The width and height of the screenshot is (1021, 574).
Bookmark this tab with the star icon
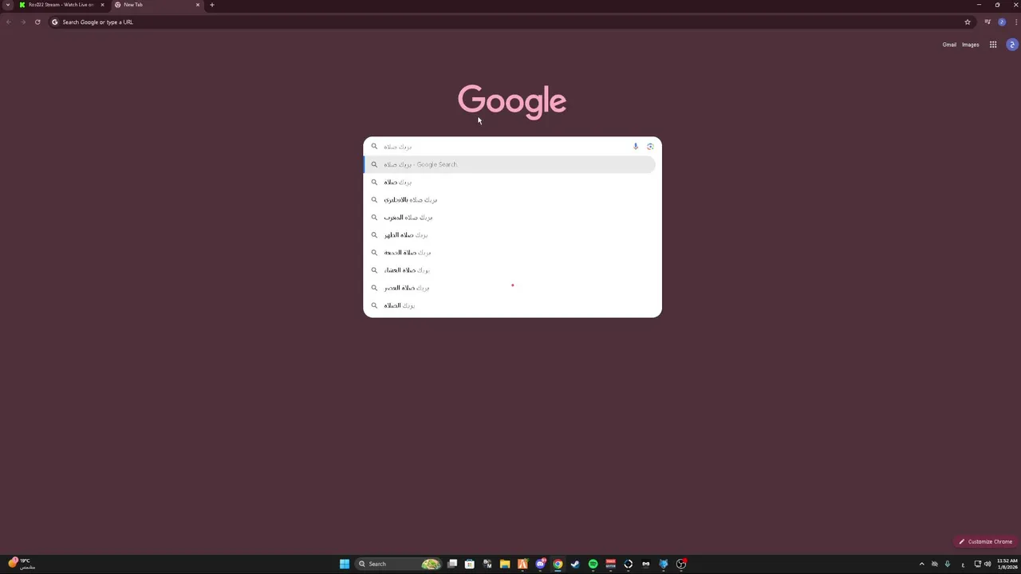[968, 22]
